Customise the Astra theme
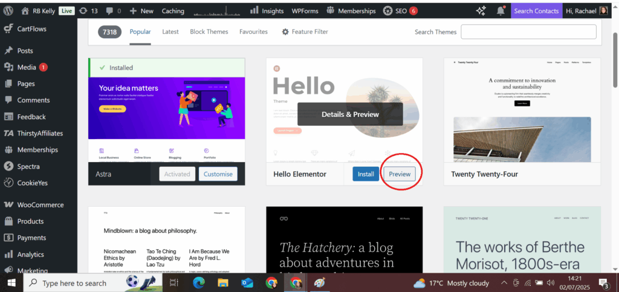619x292 pixels. point(218,174)
